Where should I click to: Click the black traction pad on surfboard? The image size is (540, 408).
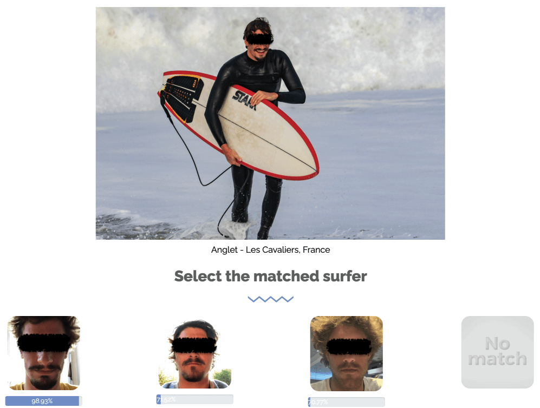[x=181, y=97]
